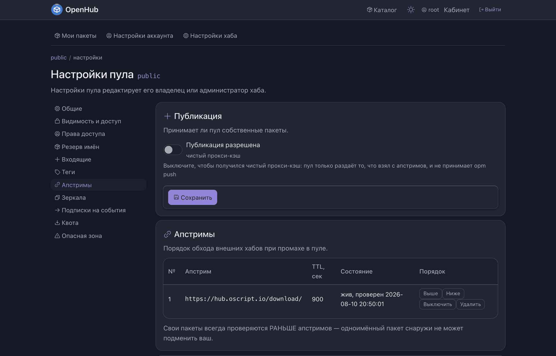Click the warning triangle beside Опасная зона

57,236
